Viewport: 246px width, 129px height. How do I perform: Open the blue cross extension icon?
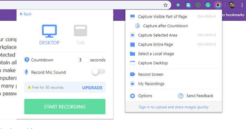click(x=178, y=5)
